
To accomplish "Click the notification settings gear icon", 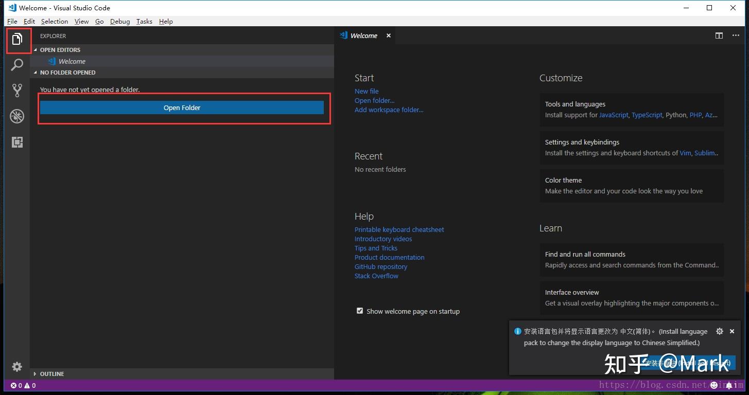I will pos(720,331).
